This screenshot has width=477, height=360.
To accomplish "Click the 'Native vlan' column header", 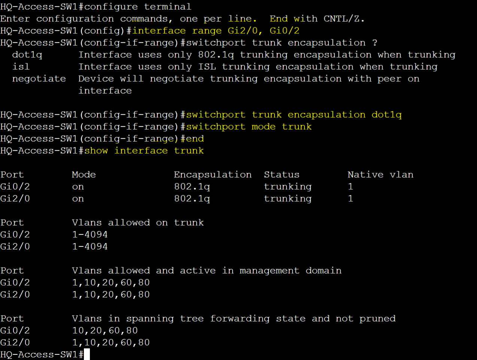I will tap(380, 175).
